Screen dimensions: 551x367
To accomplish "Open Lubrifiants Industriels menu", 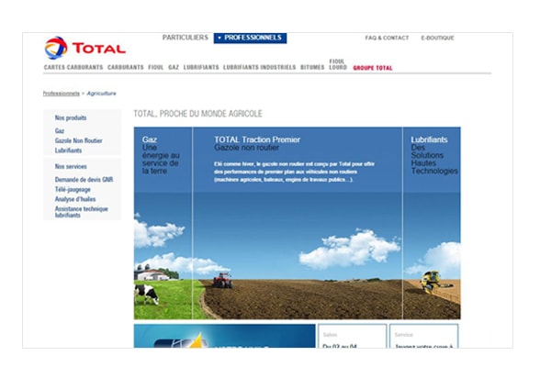I will tap(259, 67).
